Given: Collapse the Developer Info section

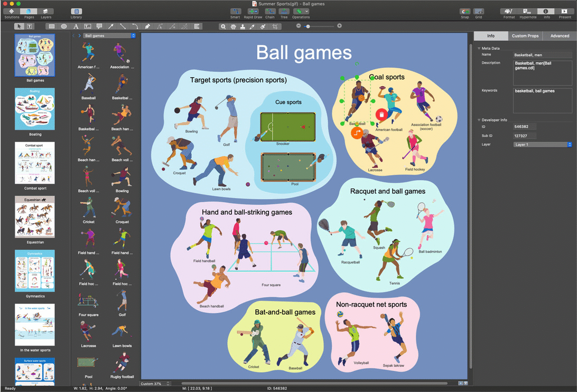Looking at the screenshot, I should [479, 120].
